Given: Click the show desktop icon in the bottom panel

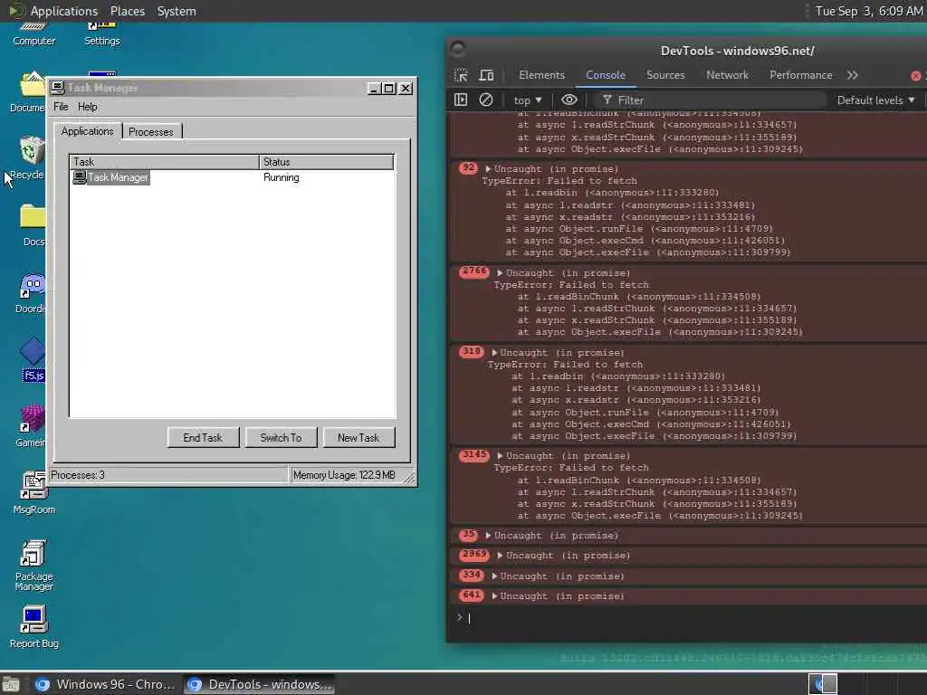Looking at the screenshot, I should (10, 684).
